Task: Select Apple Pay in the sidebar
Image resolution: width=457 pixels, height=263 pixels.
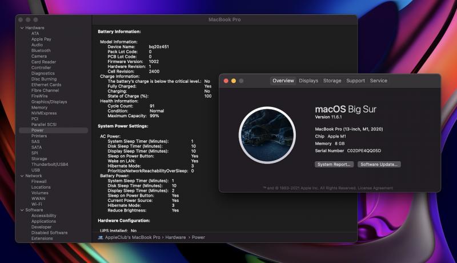Action: 41,39
